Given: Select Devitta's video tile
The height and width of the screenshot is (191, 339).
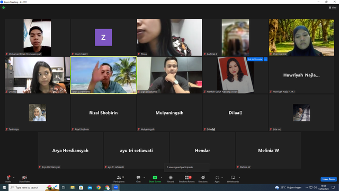Looking at the screenshot, I should pos(38,75).
